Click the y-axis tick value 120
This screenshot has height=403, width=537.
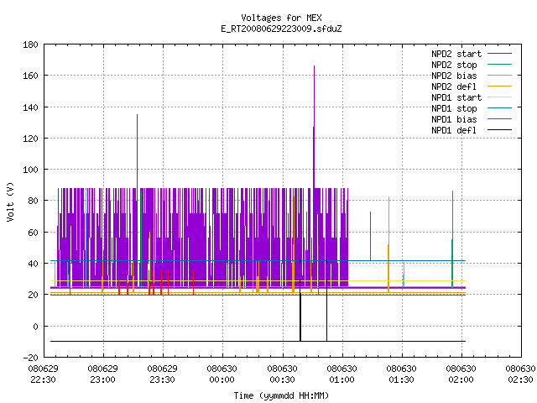coord(30,139)
